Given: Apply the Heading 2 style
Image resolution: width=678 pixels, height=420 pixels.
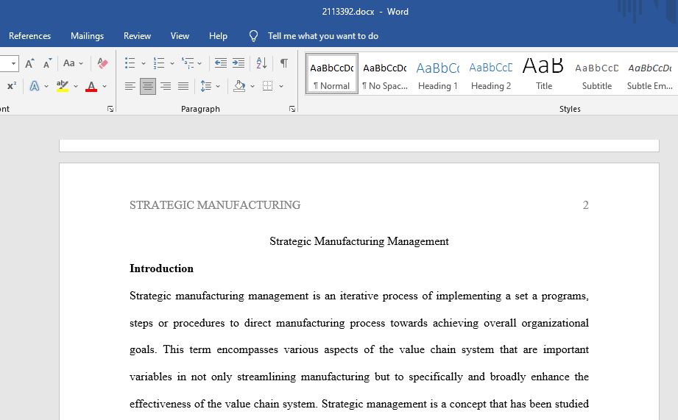Looking at the screenshot, I should coord(491,74).
